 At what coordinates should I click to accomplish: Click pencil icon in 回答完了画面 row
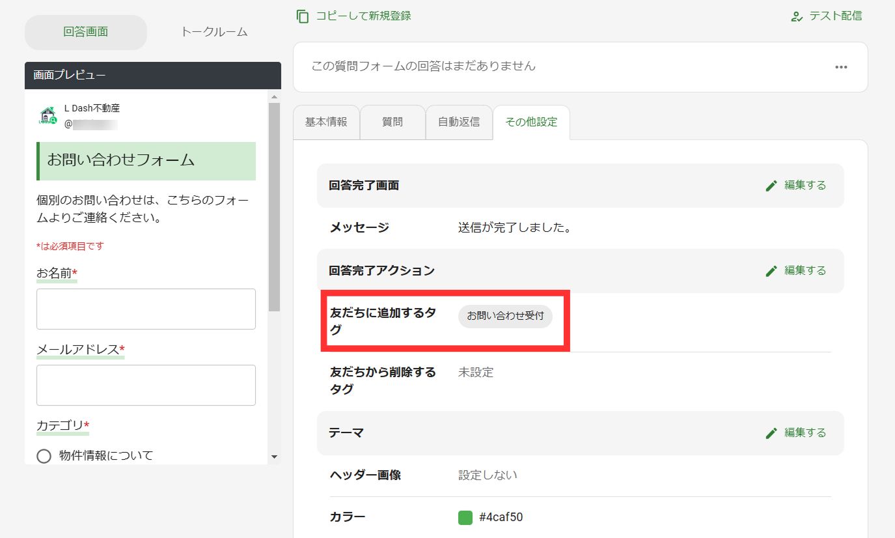tap(771, 186)
